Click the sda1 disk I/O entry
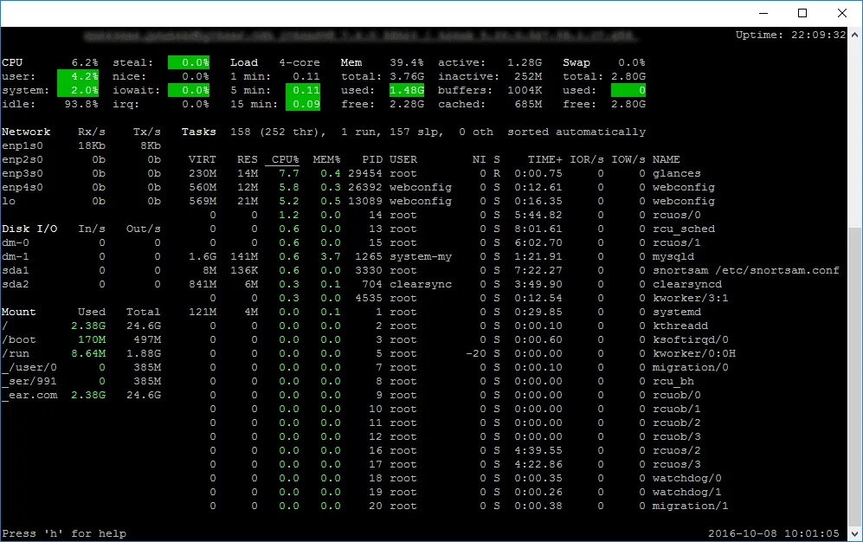Screen dimensions: 863x542 point(16,270)
